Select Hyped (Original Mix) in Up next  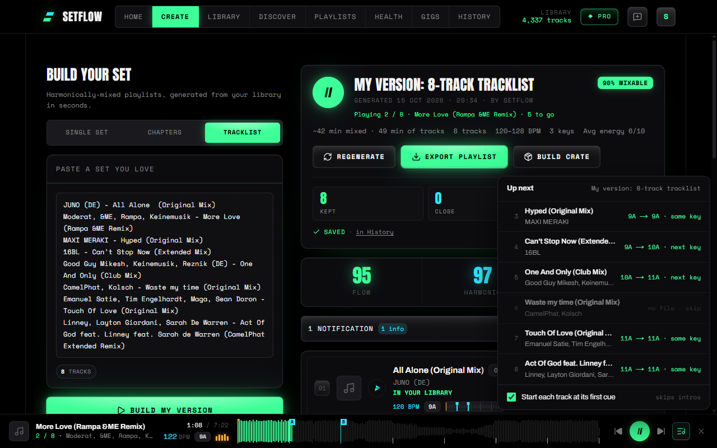tap(604, 216)
